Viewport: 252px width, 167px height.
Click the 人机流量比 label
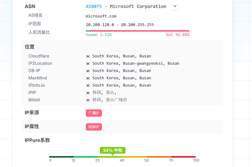tap(39, 32)
